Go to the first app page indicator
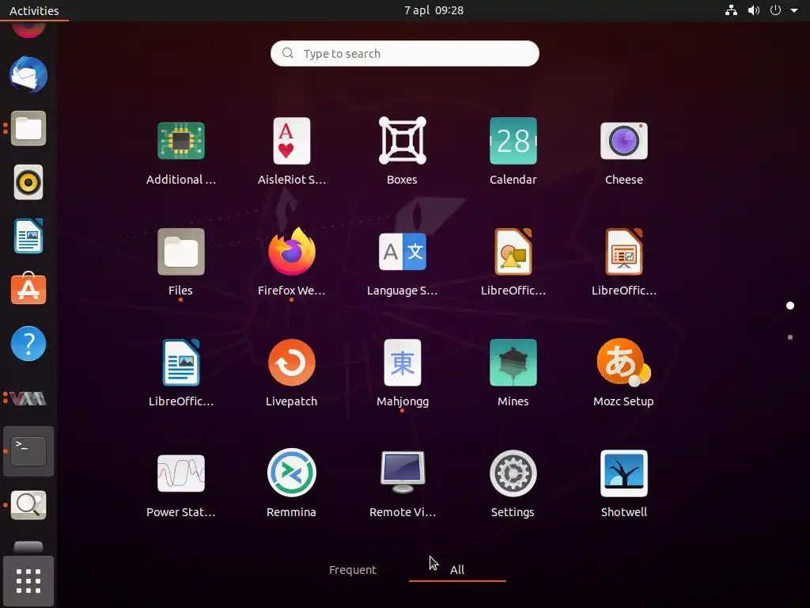 point(790,306)
